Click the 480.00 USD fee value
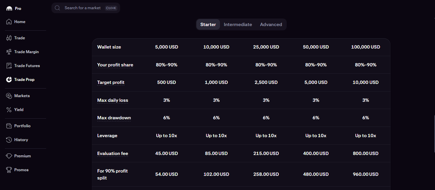Screen dimensions: 435x190 (316, 174)
